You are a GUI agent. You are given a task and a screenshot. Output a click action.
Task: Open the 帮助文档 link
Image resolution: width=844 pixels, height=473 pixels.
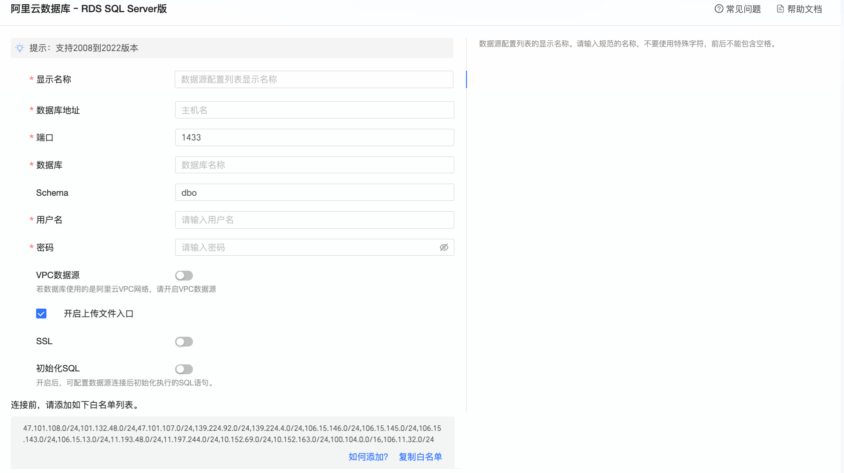(805, 9)
